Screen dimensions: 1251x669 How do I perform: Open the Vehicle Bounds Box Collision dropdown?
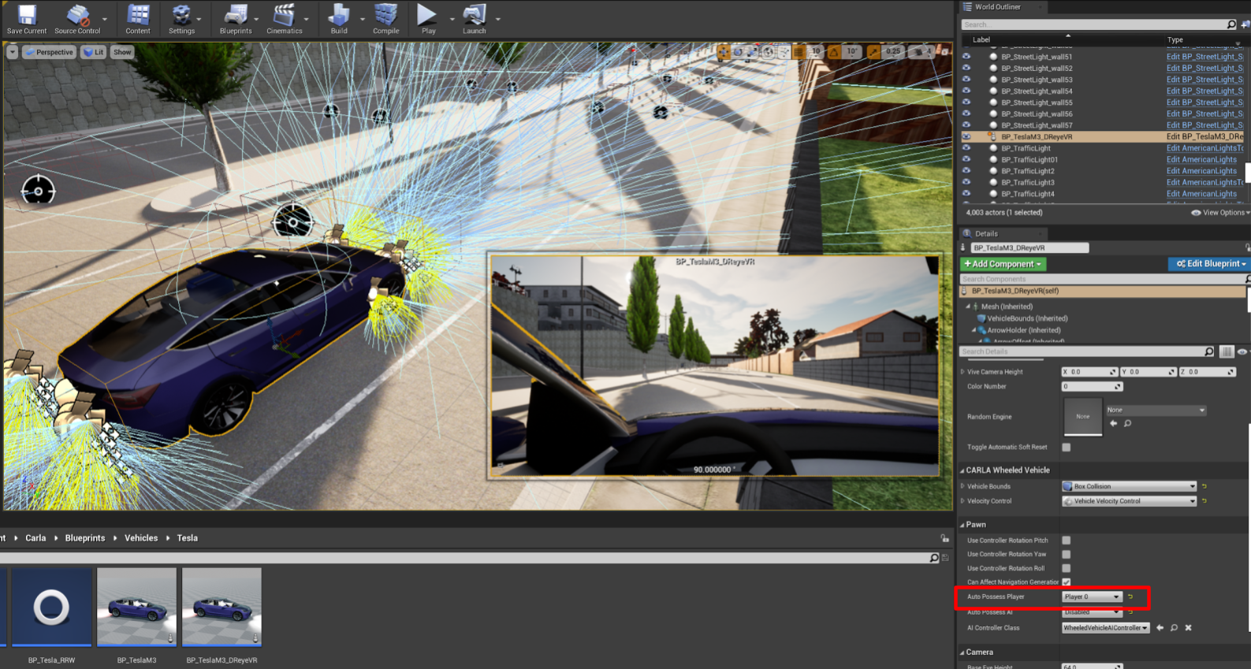(x=1129, y=486)
